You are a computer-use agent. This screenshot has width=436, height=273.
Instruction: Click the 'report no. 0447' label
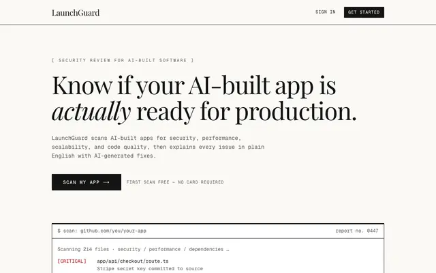[357, 231]
